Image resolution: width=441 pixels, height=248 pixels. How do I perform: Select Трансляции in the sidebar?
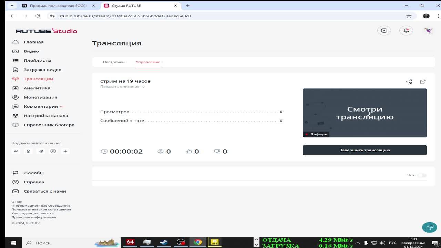[x=38, y=79]
